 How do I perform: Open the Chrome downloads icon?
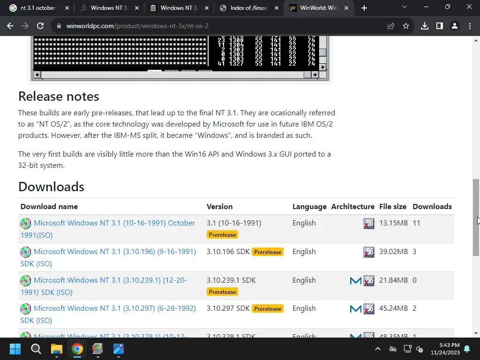pos(424,26)
